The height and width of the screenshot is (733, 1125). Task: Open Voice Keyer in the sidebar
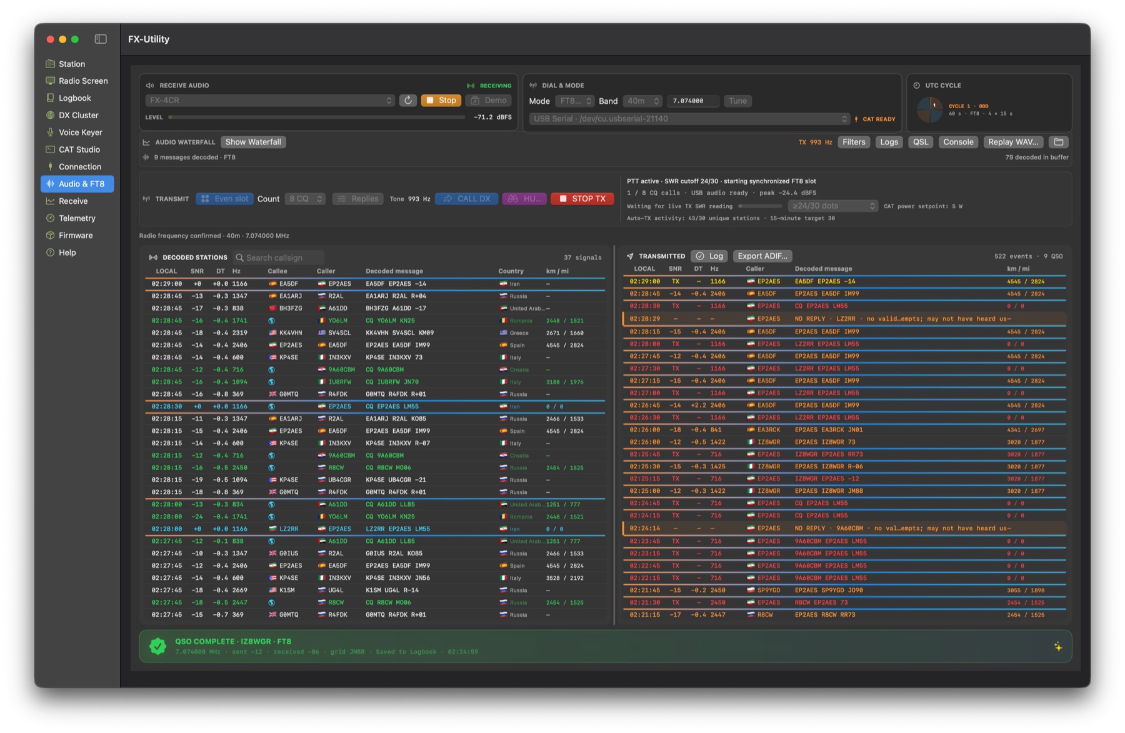click(x=77, y=133)
